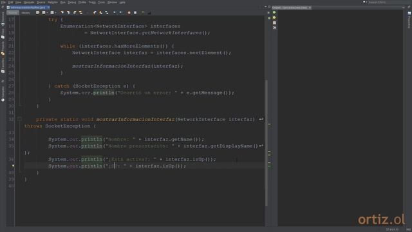412x232 pixels.
Task: Open the back-history dropdown arrow
Action: click(x=47, y=13)
